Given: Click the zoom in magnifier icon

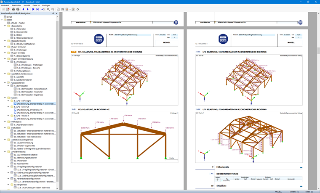Looking at the screenshot, I should (48, 9).
